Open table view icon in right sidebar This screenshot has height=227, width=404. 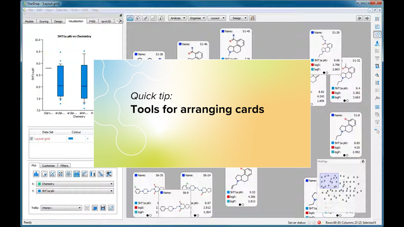tap(377, 19)
